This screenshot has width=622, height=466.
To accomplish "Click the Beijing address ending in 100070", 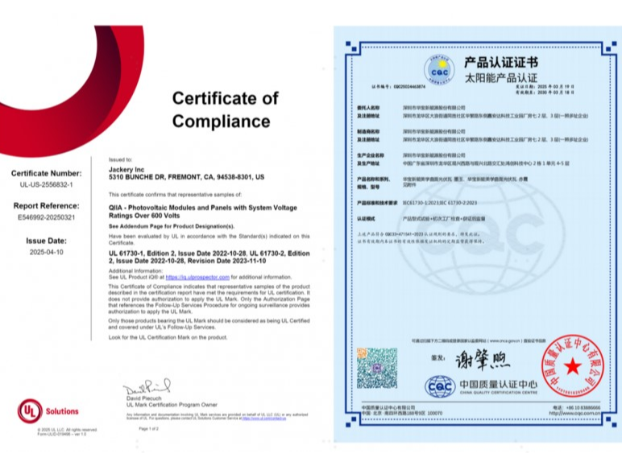I will coord(401,413).
